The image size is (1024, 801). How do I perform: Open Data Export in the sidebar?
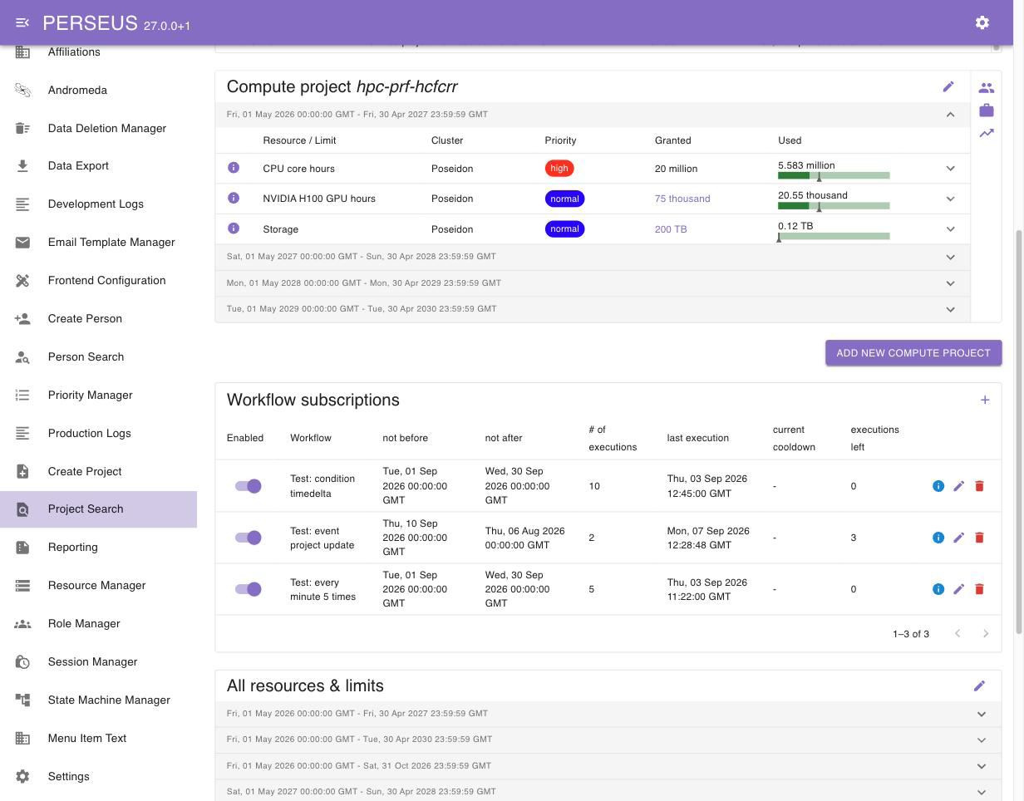pos(98,165)
